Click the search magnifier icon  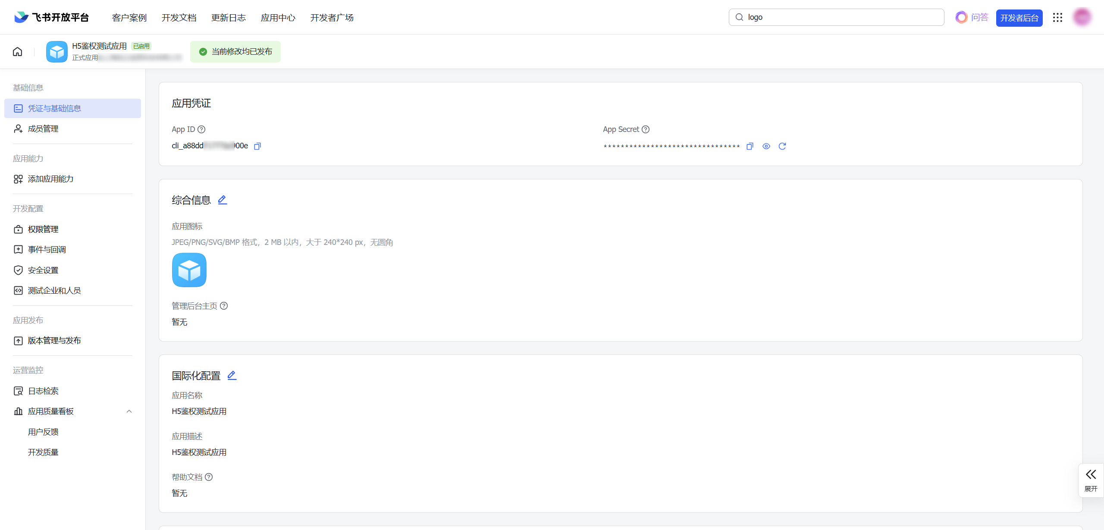tap(739, 17)
